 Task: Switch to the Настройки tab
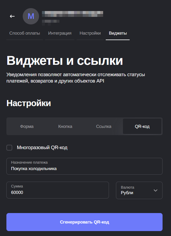click(90, 33)
